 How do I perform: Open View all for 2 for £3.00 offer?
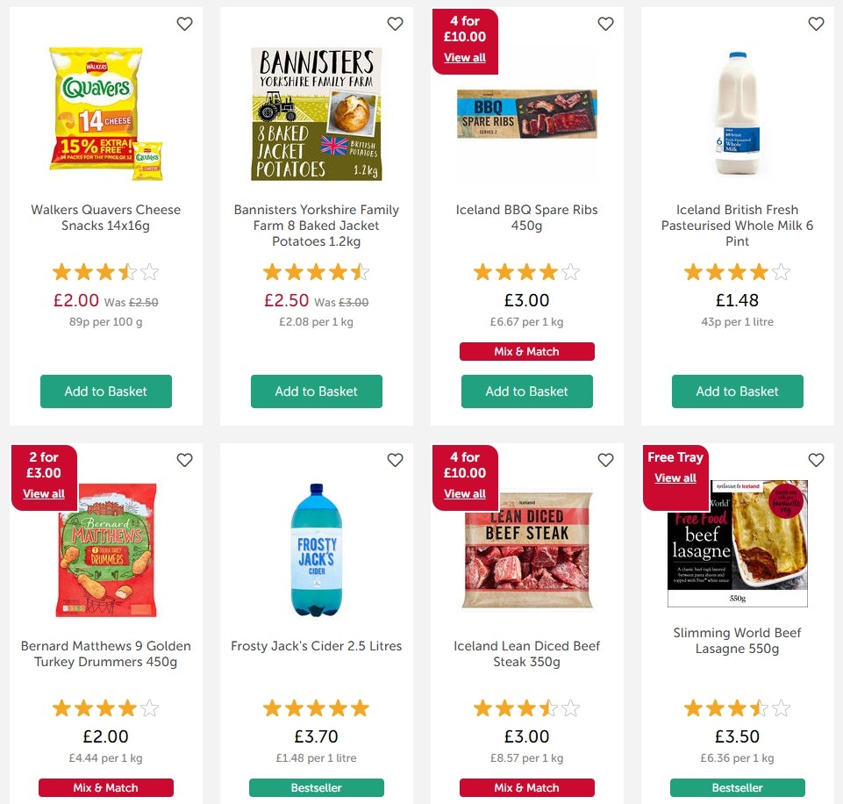click(x=44, y=493)
